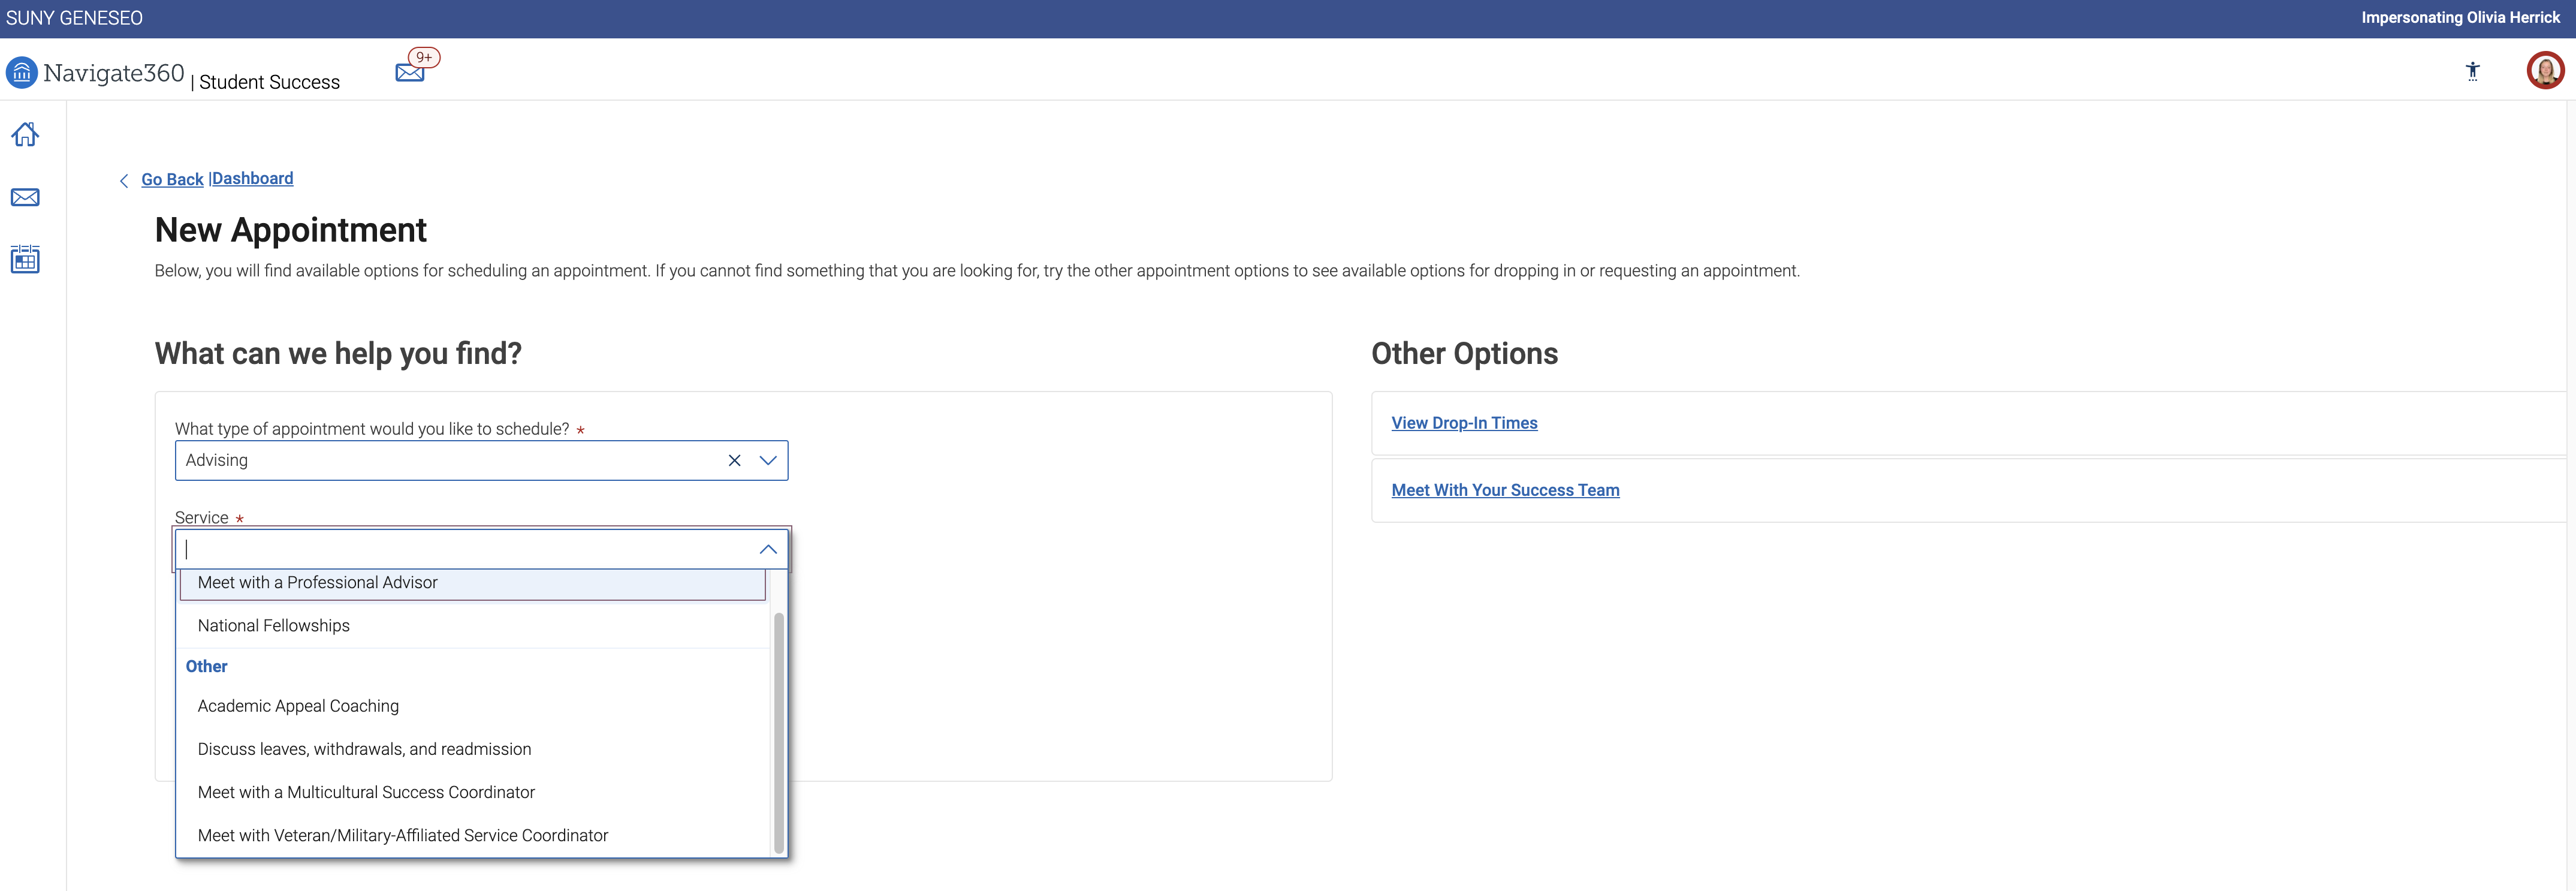
Task: Click the Navigate360 logo
Action: [96, 73]
